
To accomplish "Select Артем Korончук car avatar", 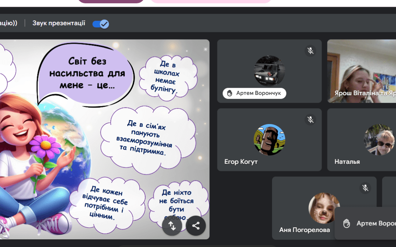I will click(x=269, y=71).
